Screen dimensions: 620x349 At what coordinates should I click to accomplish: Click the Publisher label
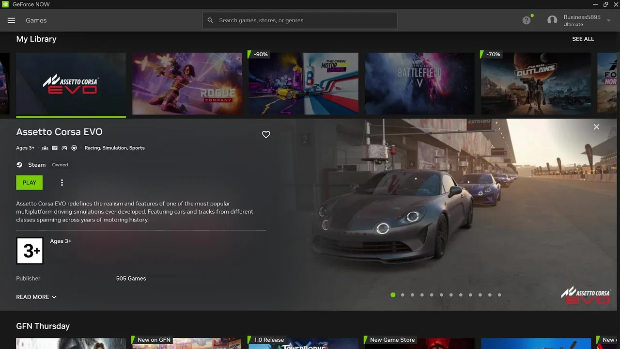28,278
